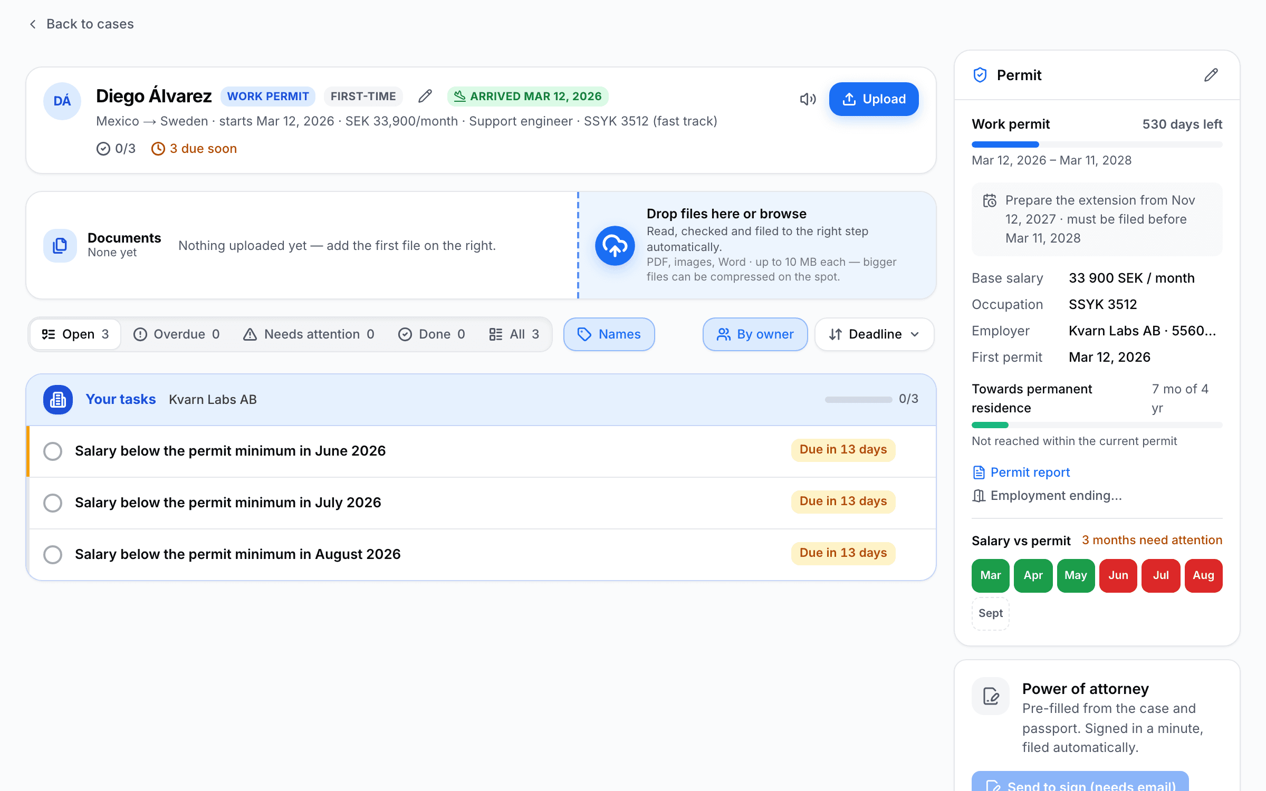Image resolution: width=1266 pixels, height=791 pixels.
Task: Switch to the Open tab
Action: tap(75, 334)
